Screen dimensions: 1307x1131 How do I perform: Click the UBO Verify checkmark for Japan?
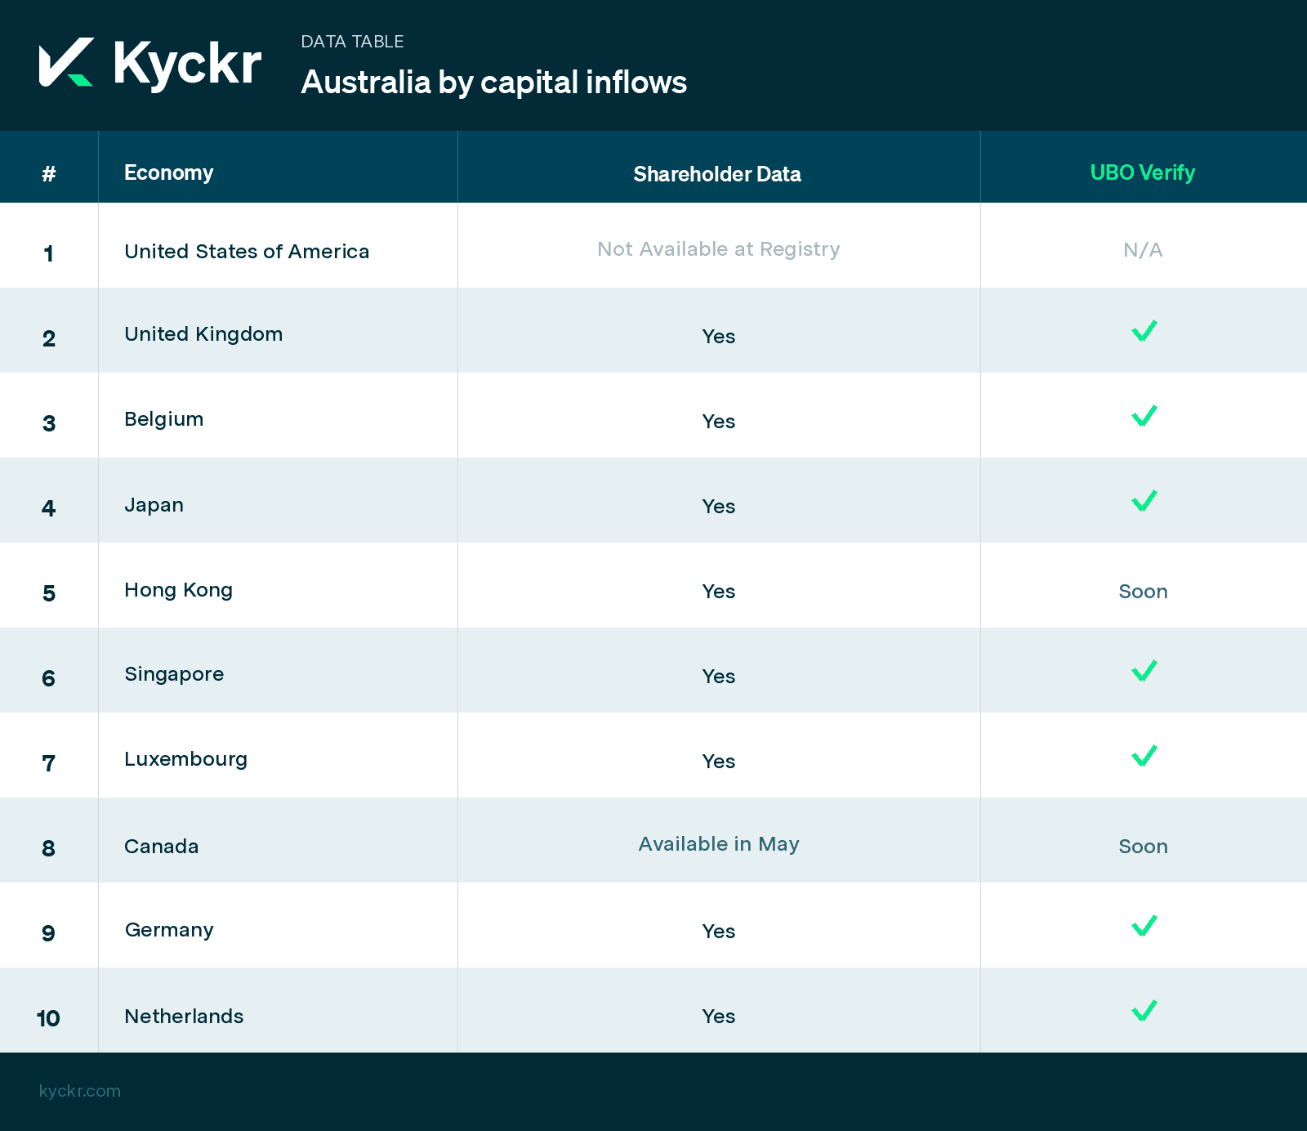1144,501
